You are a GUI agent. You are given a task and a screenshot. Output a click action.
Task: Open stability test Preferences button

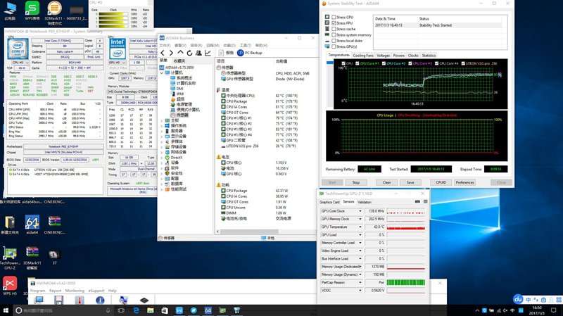point(465,182)
